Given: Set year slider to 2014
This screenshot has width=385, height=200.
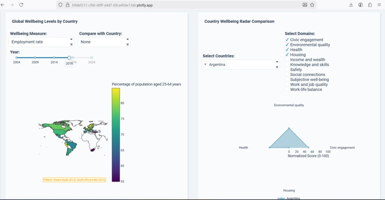Looking at the screenshot, I should (x=54, y=58).
